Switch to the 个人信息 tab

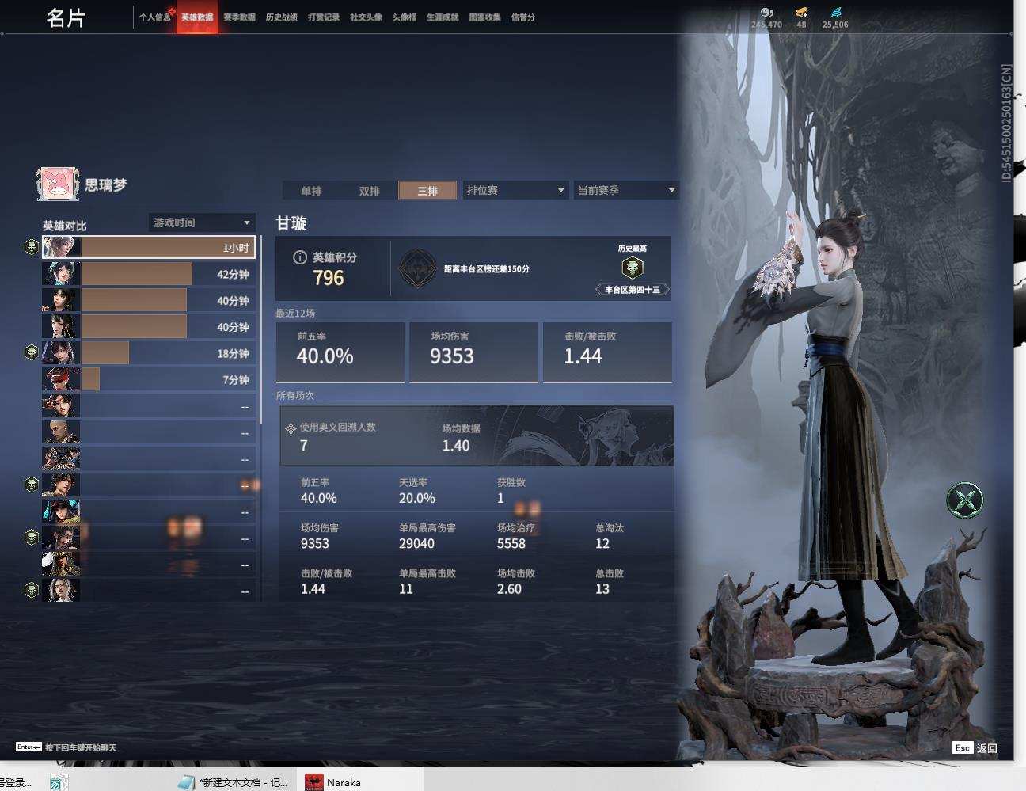click(155, 17)
